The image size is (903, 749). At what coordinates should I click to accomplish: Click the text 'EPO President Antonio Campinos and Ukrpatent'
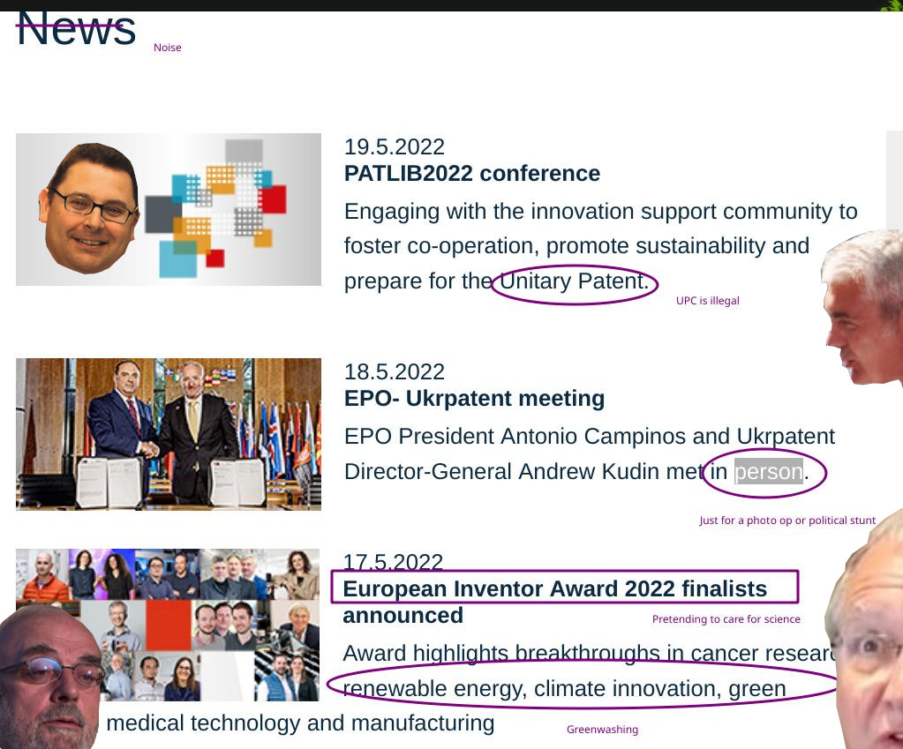589,437
